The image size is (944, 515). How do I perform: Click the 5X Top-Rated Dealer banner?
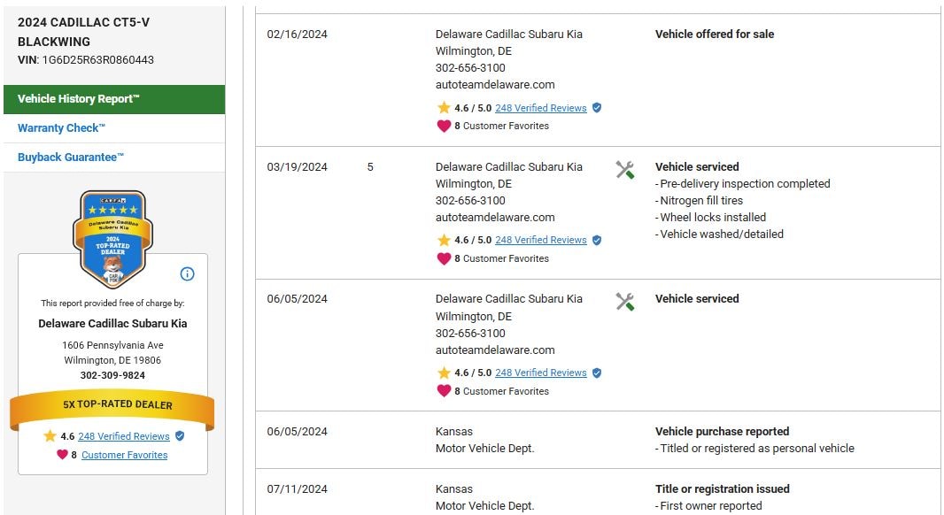tap(112, 405)
